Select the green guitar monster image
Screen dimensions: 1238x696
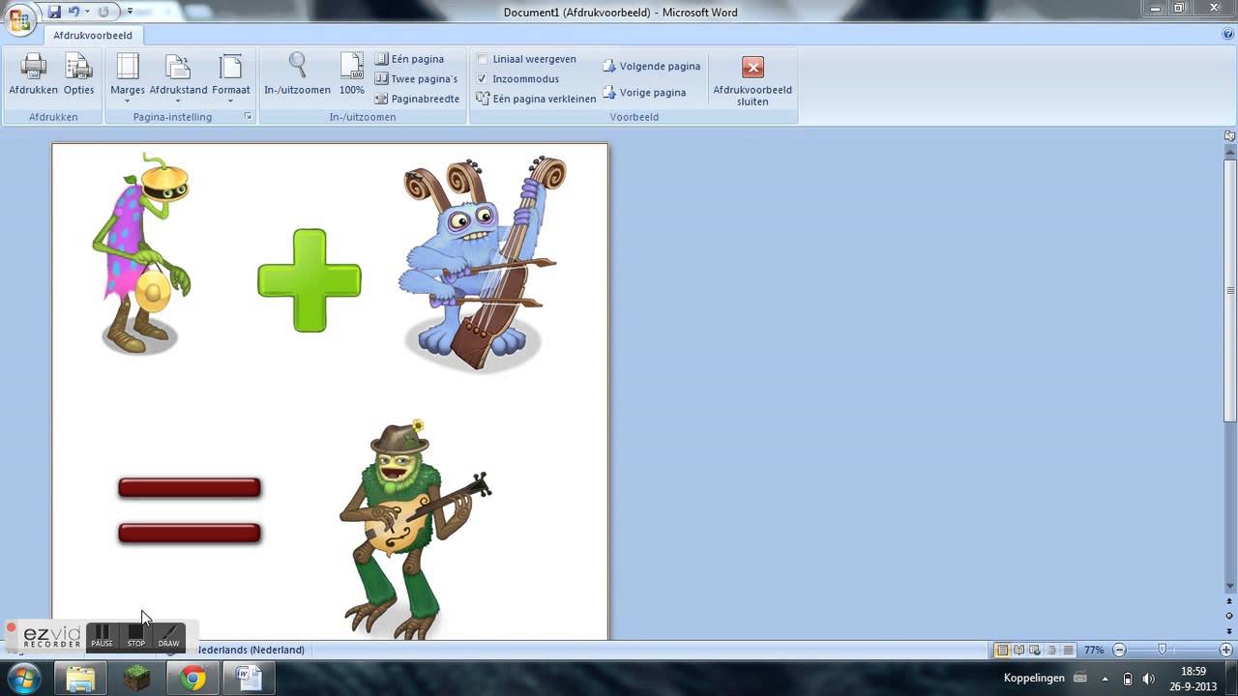[x=414, y=530]
